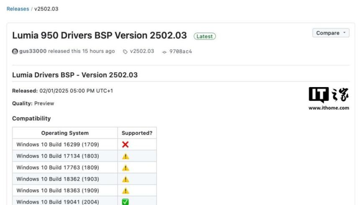
Task: Click the Operating System column header
Action: pyautogui.click(x=65, y=133)
